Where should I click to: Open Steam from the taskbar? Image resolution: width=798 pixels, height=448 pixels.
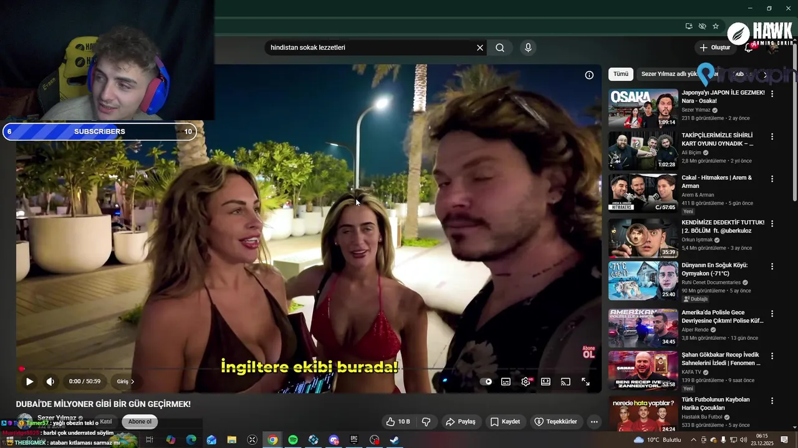point(394,440)
